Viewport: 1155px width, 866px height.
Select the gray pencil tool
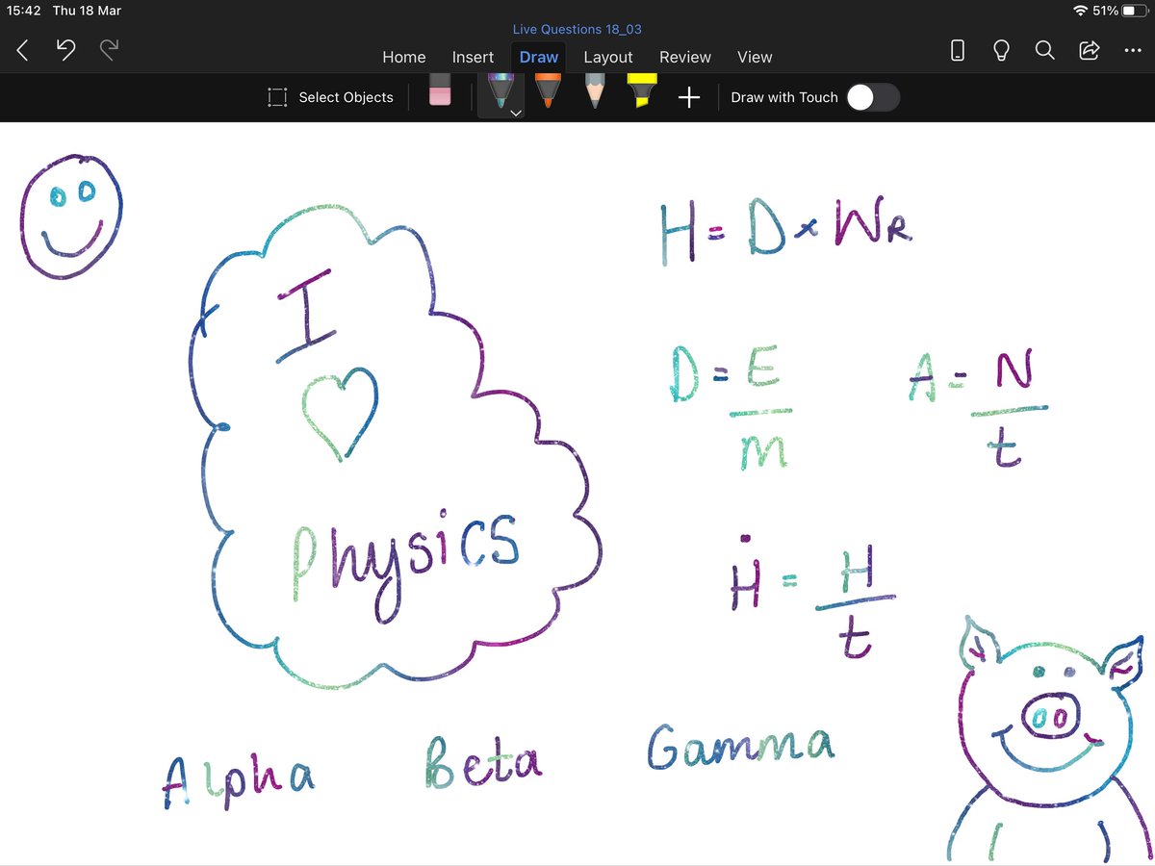[594, 91]
